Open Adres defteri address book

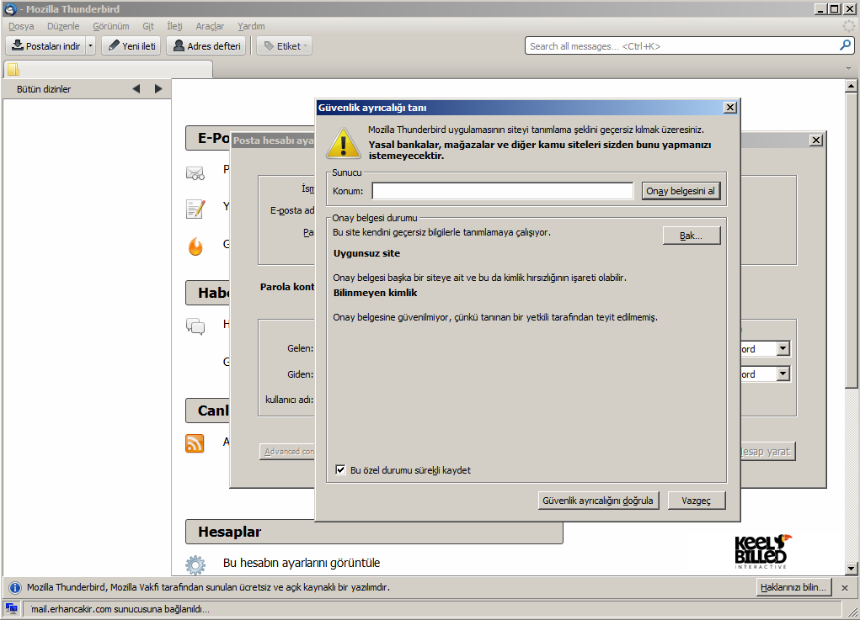pos(206,46)
